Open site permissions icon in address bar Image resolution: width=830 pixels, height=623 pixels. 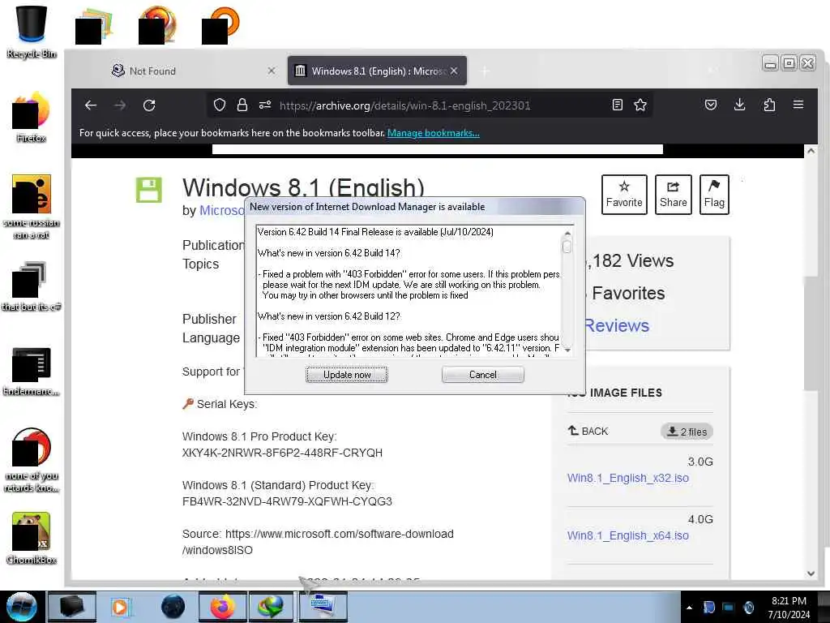point(265,105)
